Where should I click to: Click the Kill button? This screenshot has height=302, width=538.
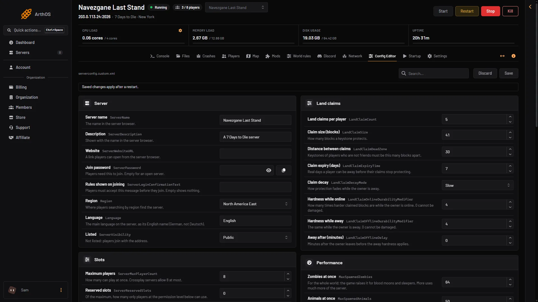tap(510, 11)
